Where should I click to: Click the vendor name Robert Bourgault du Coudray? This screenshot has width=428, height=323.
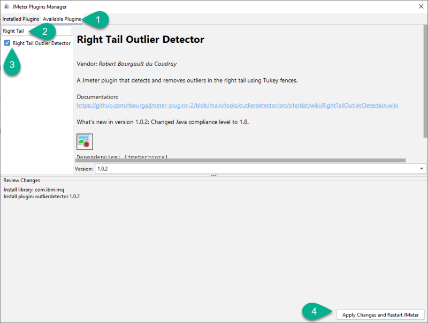point(137,64)
